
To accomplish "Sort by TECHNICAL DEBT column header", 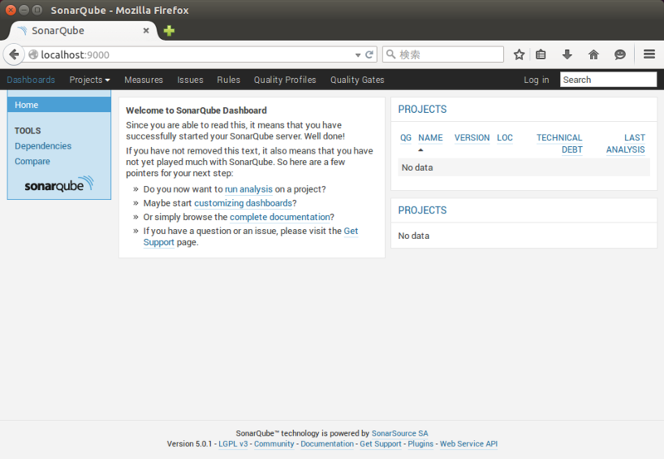I will click(x=559, y=144).
